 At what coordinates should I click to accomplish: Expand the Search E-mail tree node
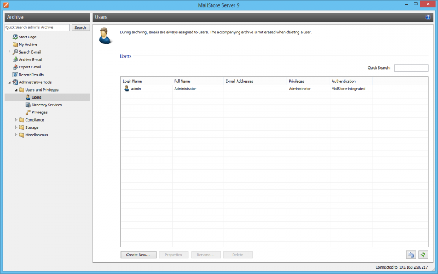point(9,52)
